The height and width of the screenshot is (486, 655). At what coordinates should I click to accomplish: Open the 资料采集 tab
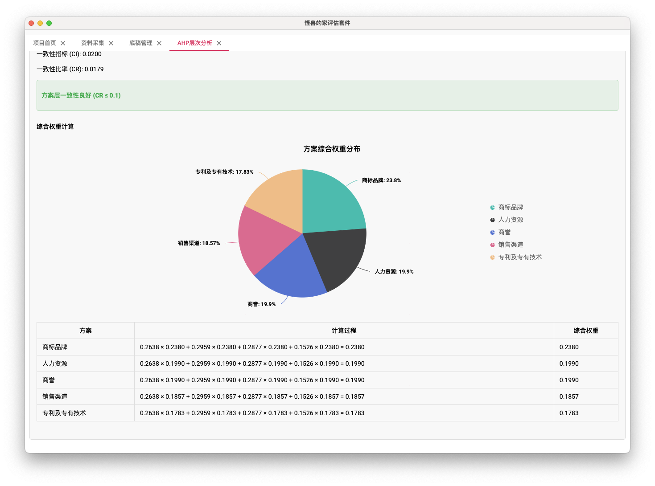(93, 43)
